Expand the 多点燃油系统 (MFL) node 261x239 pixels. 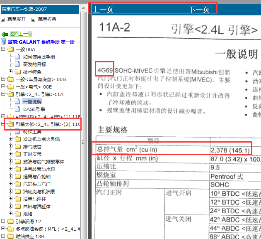pyautogui.click(x=3, y=228)
